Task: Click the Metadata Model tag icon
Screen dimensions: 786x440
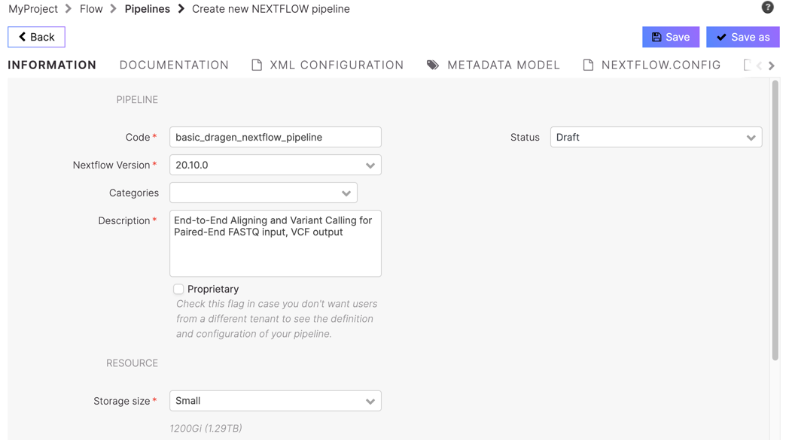Action: coord(433,65)
